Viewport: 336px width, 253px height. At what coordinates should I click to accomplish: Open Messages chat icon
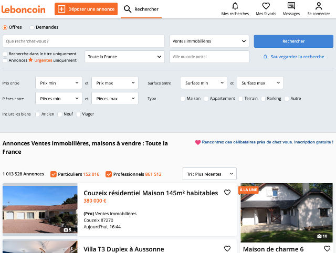291,6
